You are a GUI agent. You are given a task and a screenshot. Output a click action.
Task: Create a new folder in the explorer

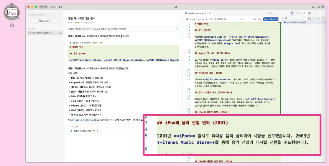click(314, 19)
